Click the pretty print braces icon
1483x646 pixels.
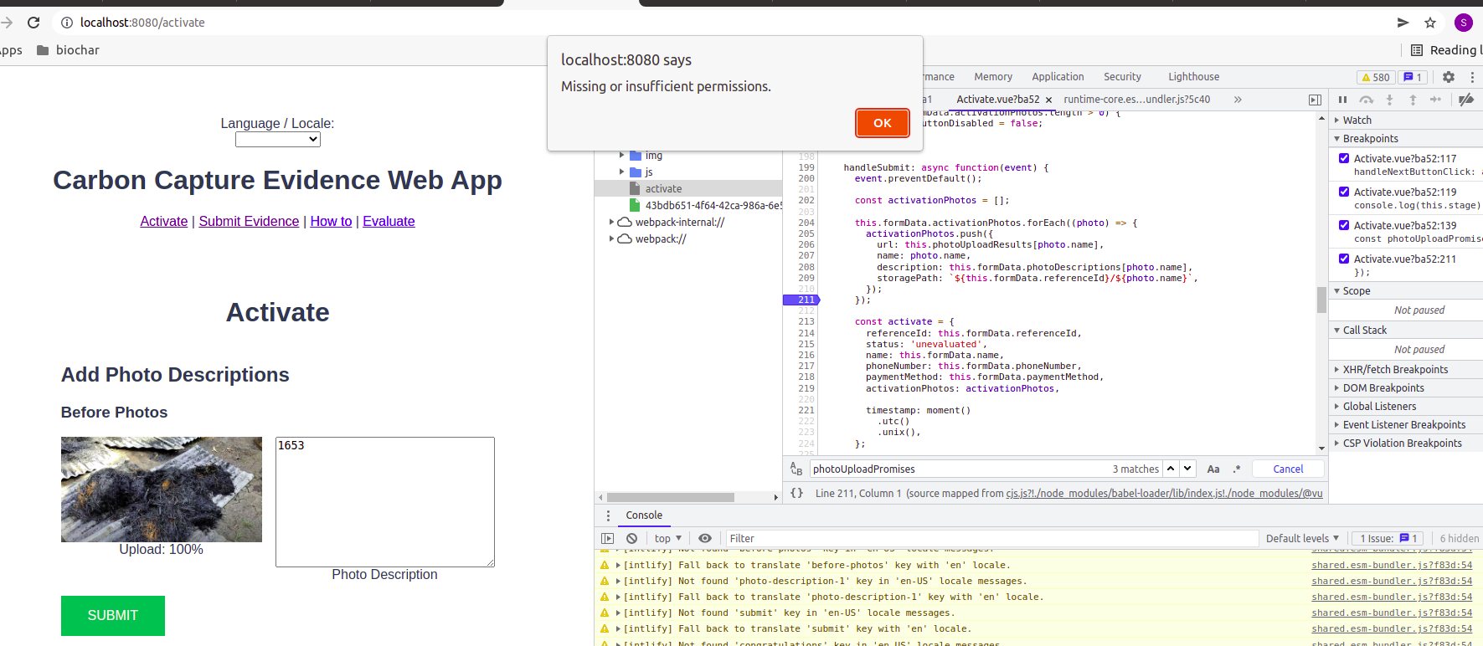coord(797,494)
